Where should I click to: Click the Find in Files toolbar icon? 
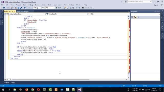click(x=65, y=8)
